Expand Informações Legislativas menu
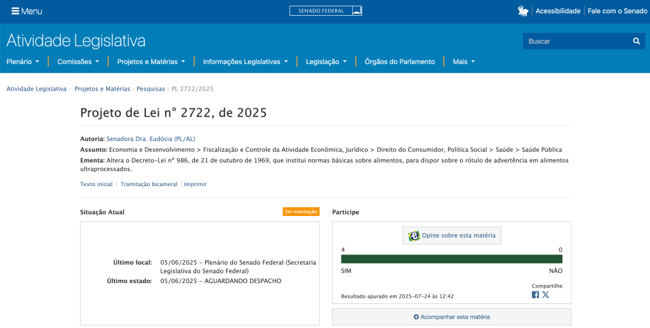The image size is (650, 328). (245, 61)
